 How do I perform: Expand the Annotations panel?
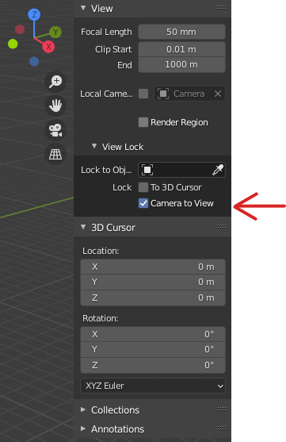(x=83, y=429)
